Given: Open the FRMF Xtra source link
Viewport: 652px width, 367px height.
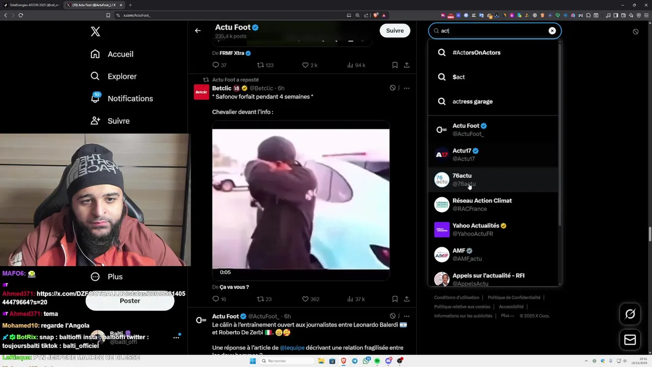Looking at the screenshot, I should point(235,53).
